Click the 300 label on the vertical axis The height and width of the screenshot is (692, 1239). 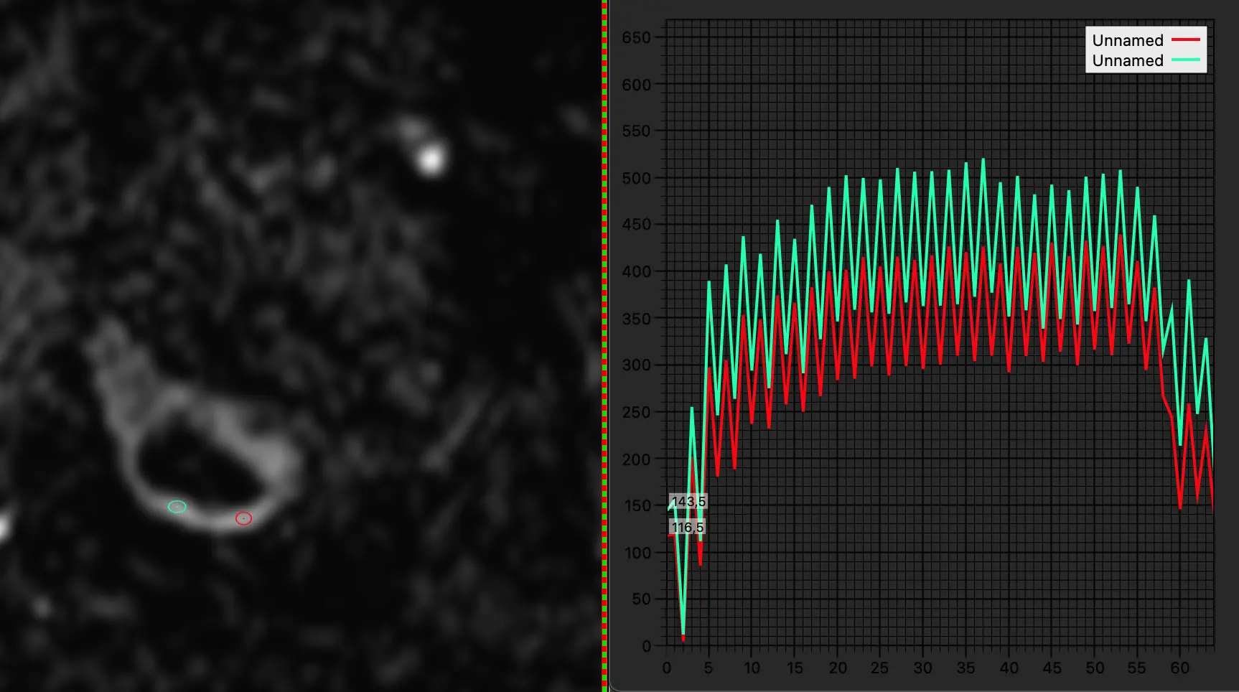(x=636, y=365)
